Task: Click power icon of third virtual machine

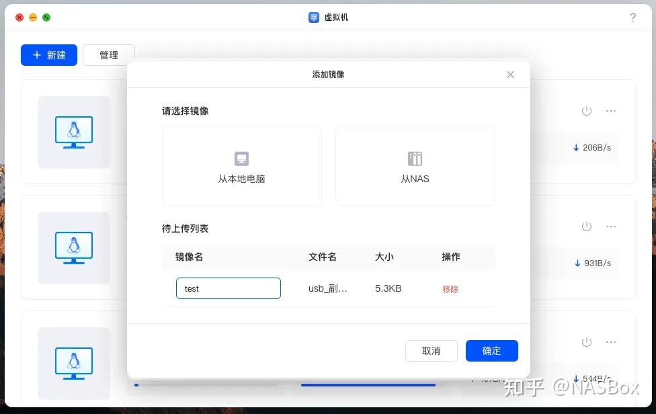Action: click(x=587, y=341)
